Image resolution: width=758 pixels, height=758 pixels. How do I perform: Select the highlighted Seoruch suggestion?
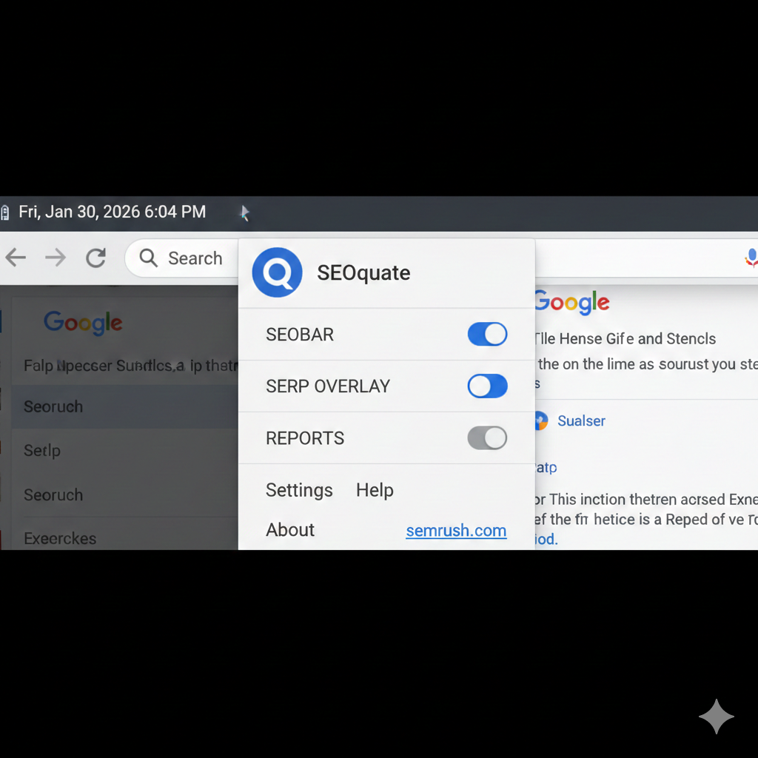point(53,406)
